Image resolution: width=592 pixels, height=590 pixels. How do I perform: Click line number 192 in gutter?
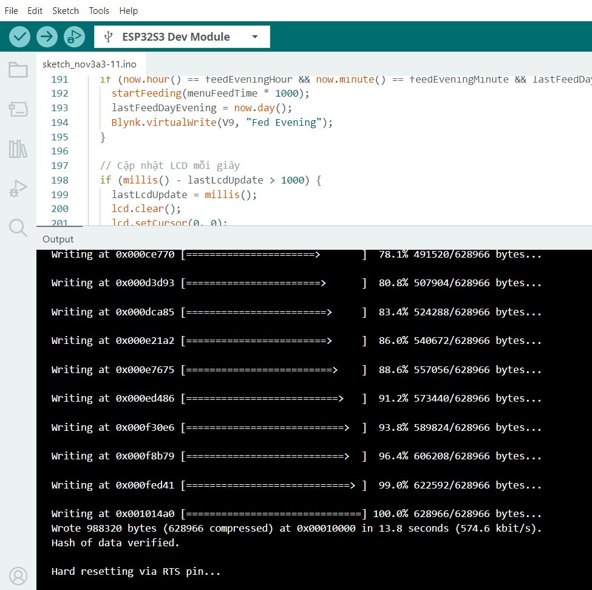click(x=60, y=94)
